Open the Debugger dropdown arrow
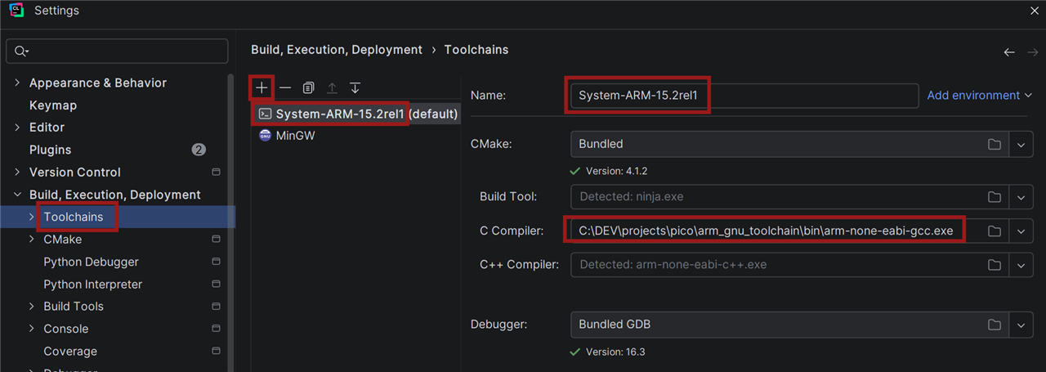This screenshot has width=1046, height=372. (x=1021, y=325)
